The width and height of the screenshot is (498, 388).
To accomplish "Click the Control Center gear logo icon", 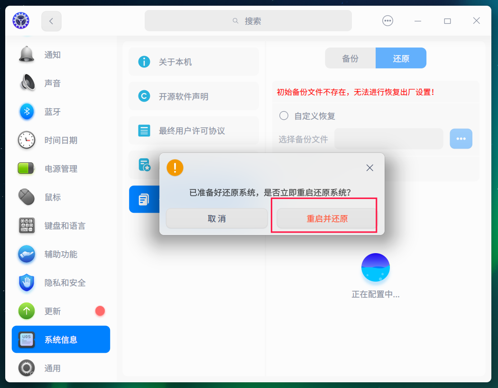I will [21, 21].
